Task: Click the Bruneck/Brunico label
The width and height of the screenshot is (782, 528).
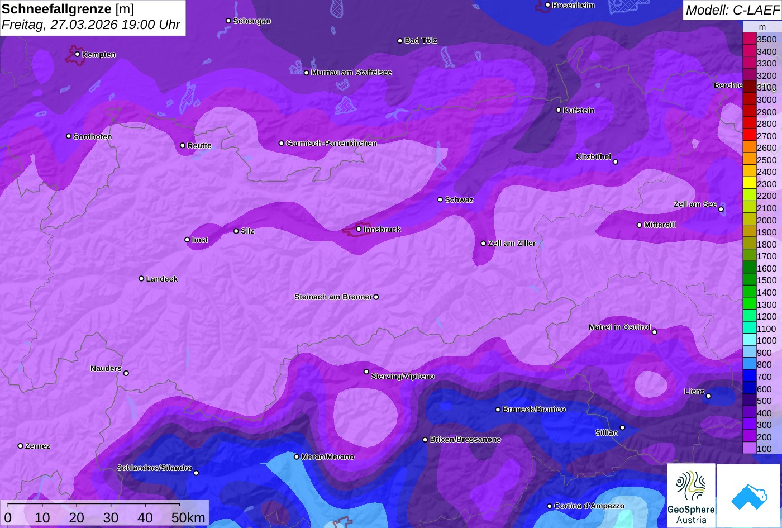Action: click(534, 409)
